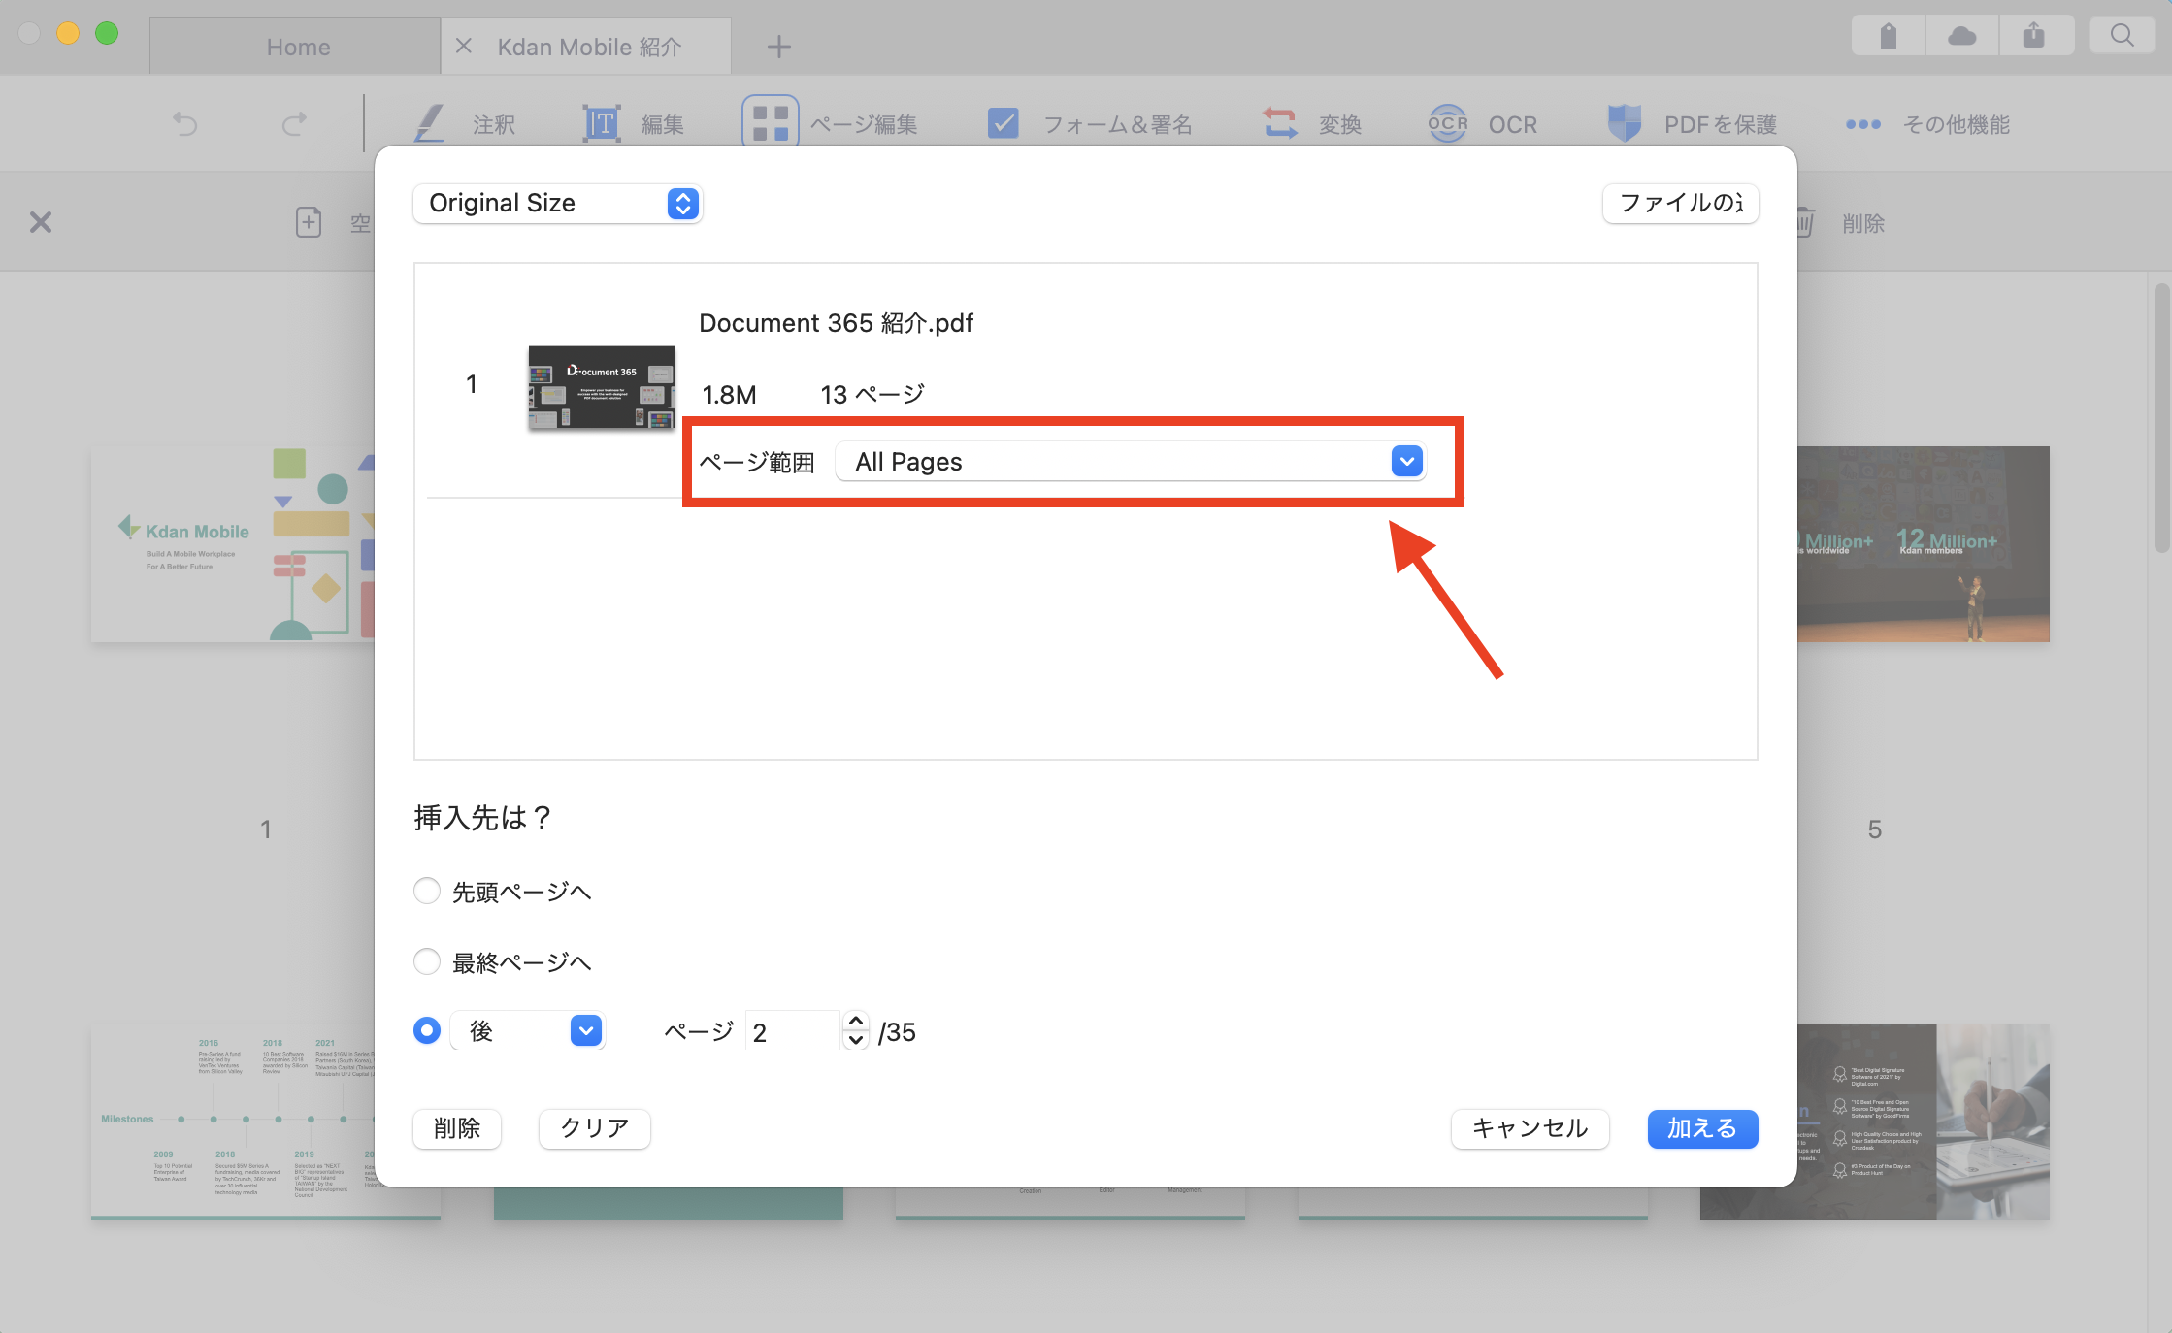Close the Kdan Mobile 紹介 tab
2172x1333 pixels.
(464, 46)
